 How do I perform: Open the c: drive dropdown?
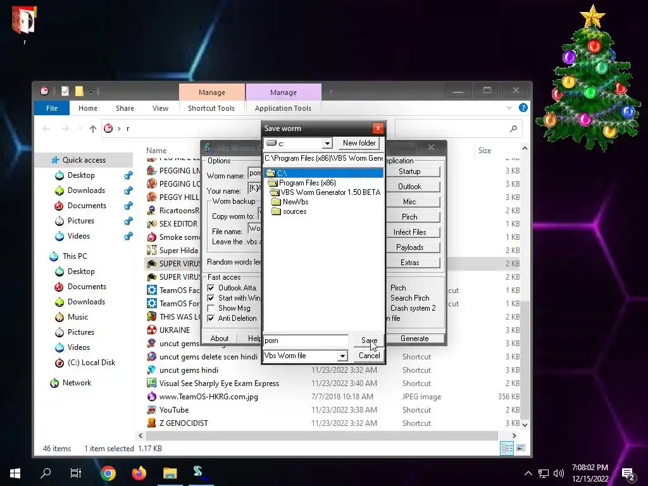click(x=327, y=144)
